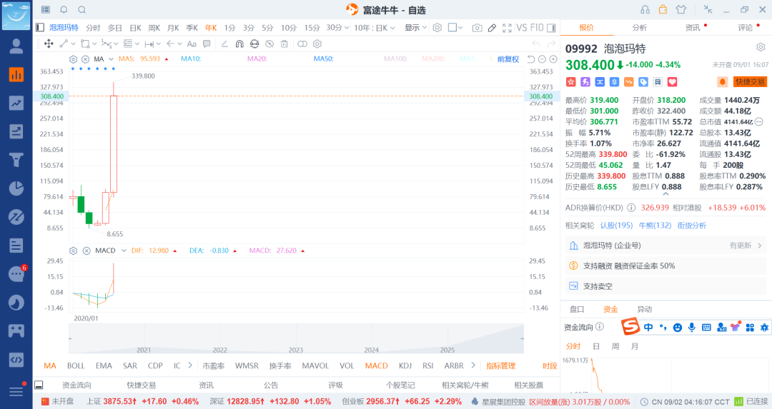
Task: Toggle the F10 company info view
Action: coord(537,28)
